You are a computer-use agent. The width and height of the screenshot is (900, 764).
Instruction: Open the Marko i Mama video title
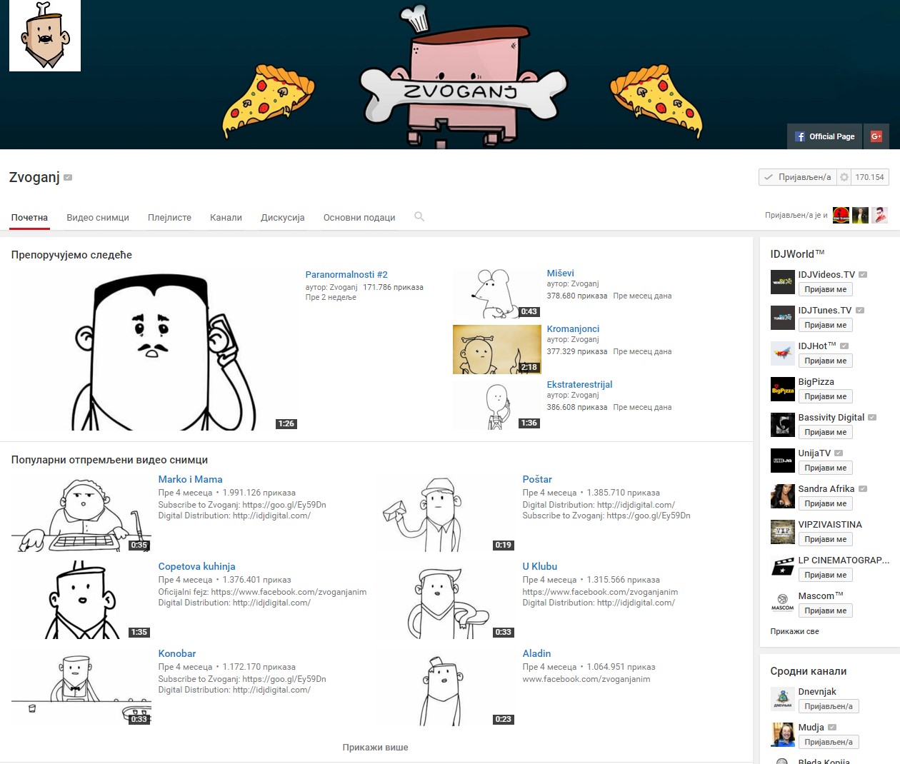(x=190, y=479)
